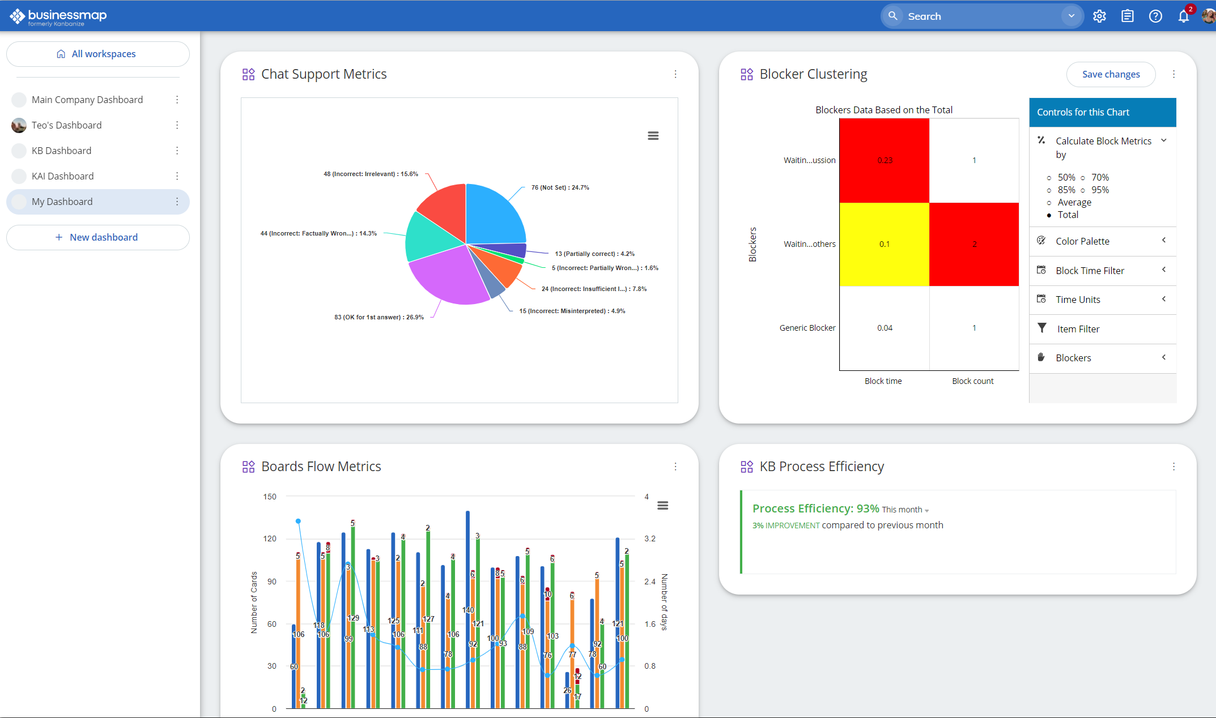Click the Save changes button
The width and height of the screenshot is (1216, 718).
(x=1110, y=74)
